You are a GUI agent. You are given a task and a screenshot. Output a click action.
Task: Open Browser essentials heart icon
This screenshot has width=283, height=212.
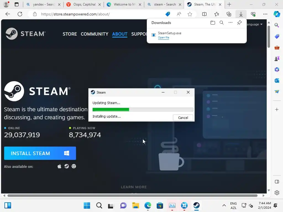tap(253, 14)
